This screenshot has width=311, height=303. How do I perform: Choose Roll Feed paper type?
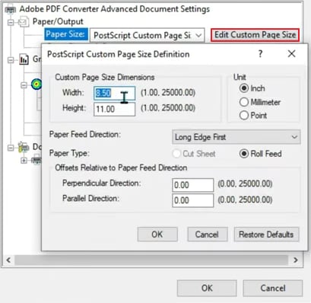point(244,154)
